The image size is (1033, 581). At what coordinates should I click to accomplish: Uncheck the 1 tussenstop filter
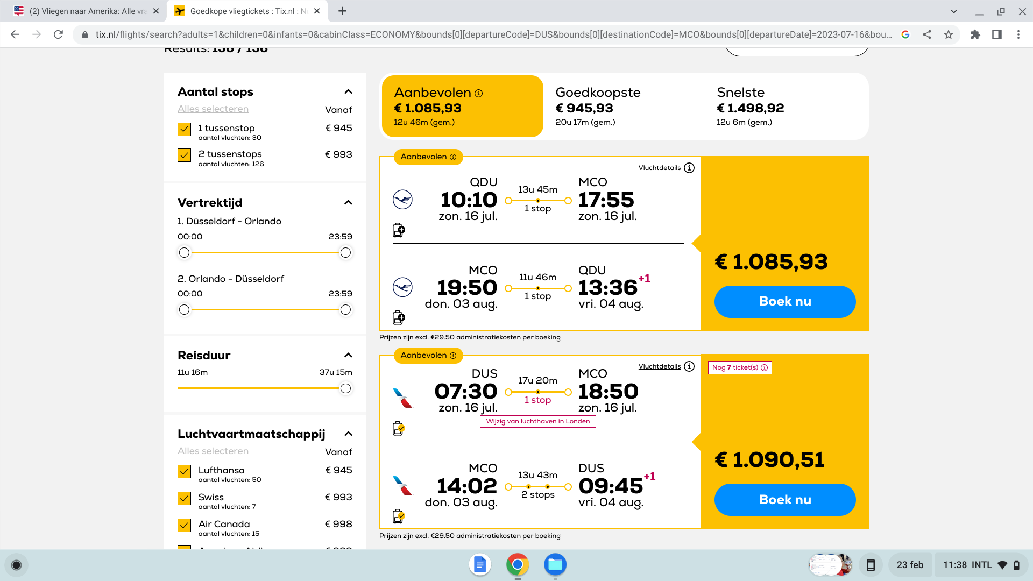(184, 129)
